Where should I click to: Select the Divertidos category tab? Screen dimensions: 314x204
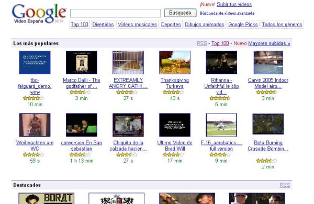[x=103, y=25]
